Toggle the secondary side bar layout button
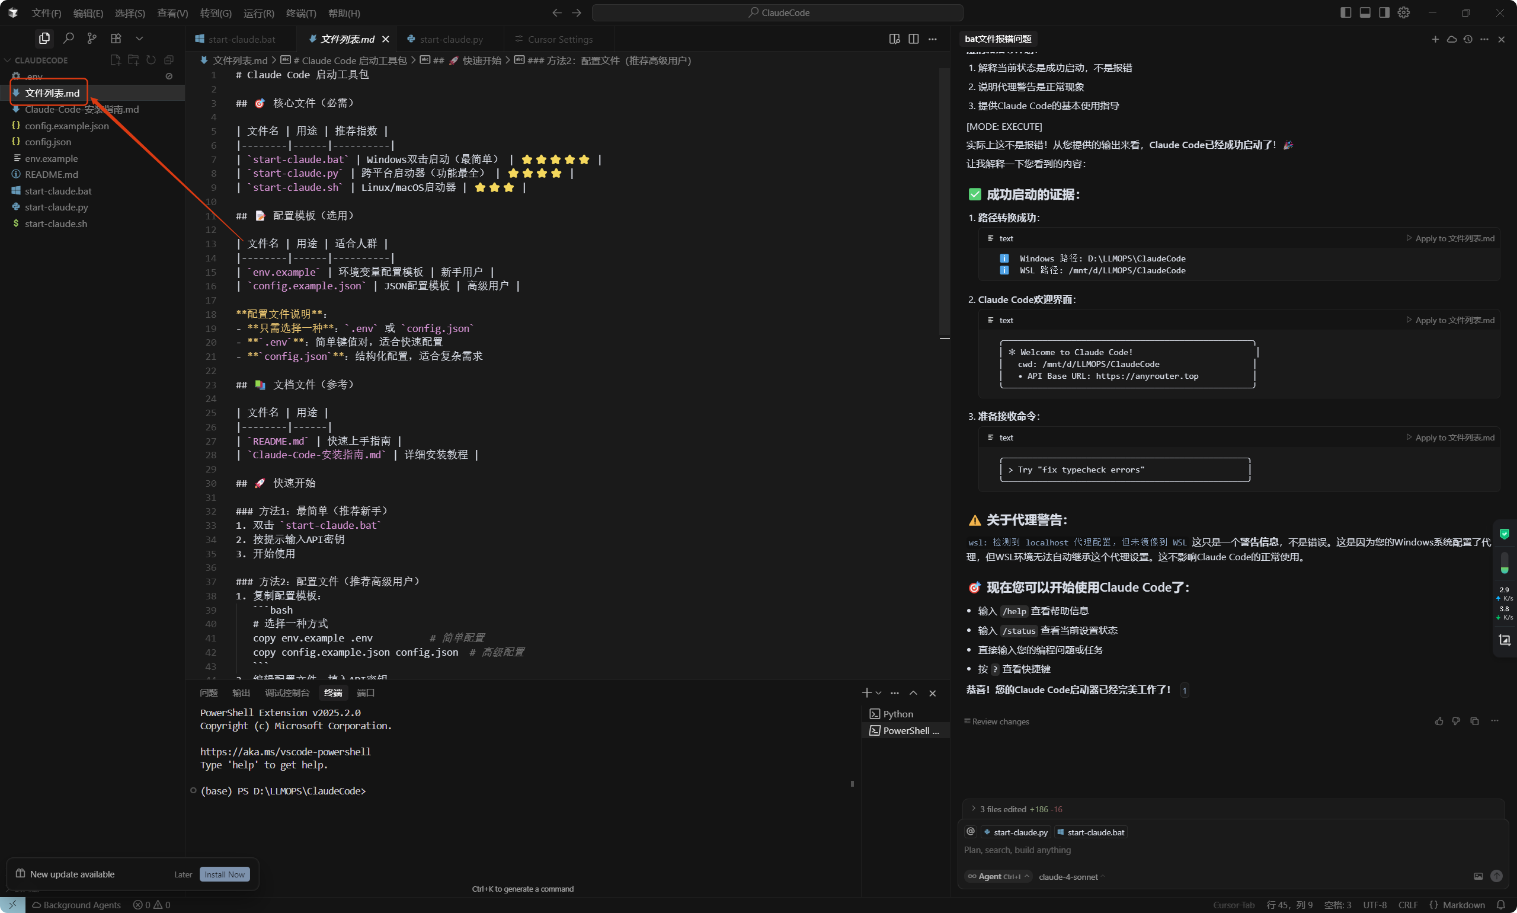This screenshot has height=913, width=1517. click(x=1384, y=12)
